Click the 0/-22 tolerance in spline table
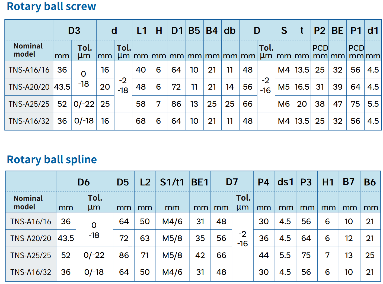This screenshot has width=383, height=284. click(94, 255)
